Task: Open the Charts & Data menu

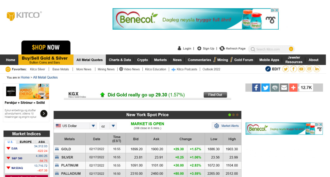Action: click(x=120, y=60)
